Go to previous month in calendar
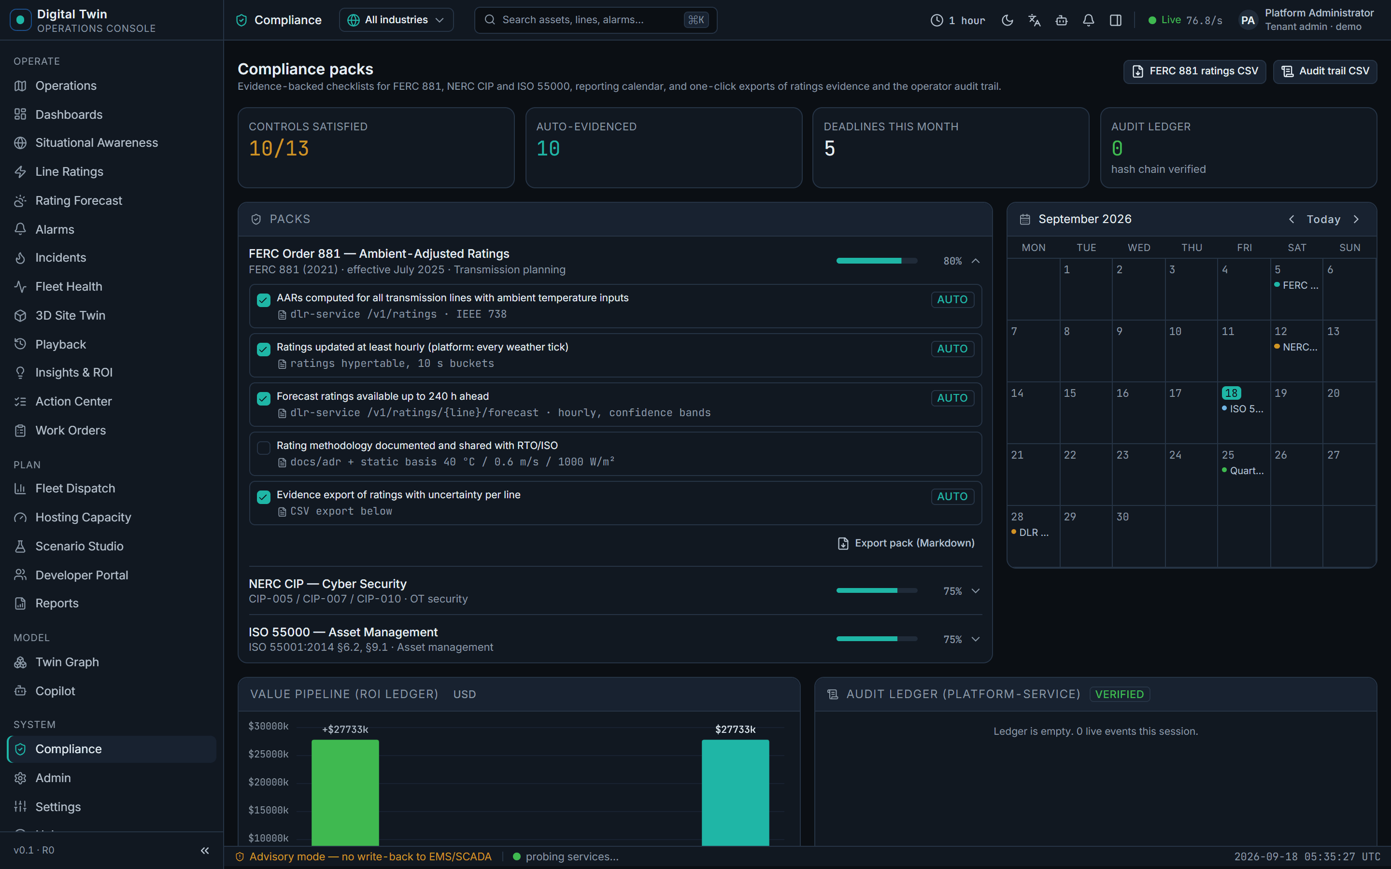The image size is (1391, 869). (1292, 219)
